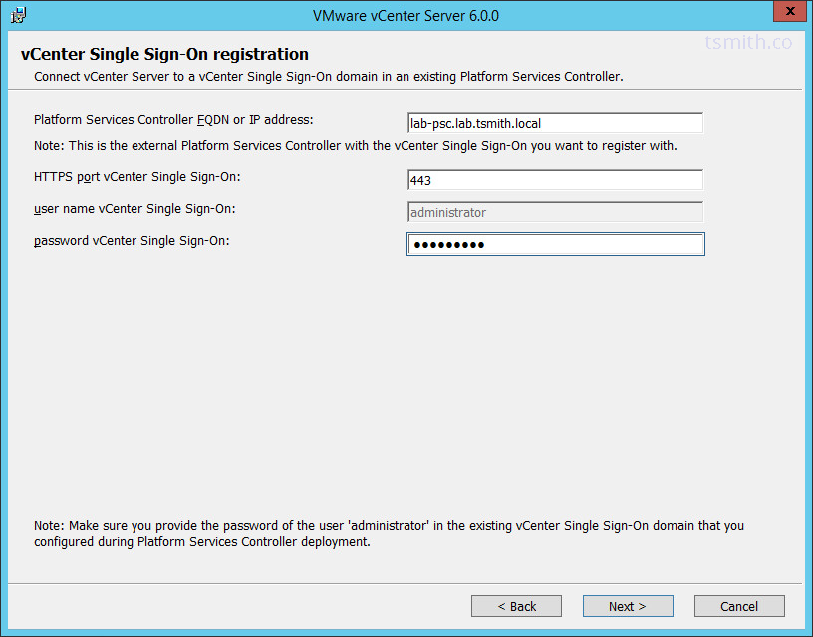This screenshot has height=637, width=813.
Task: Click the 'password vCenter Single Sign-On' label
Action: (132, 241)
